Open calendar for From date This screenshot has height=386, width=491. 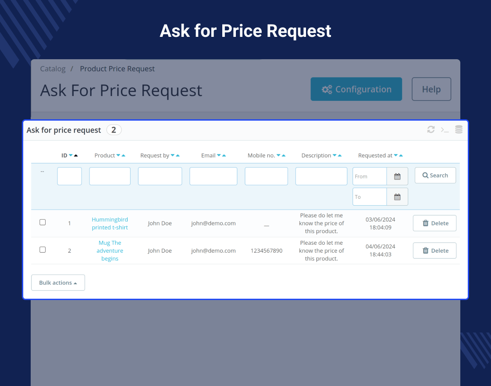pyautogui.click(x=397, y=176)
